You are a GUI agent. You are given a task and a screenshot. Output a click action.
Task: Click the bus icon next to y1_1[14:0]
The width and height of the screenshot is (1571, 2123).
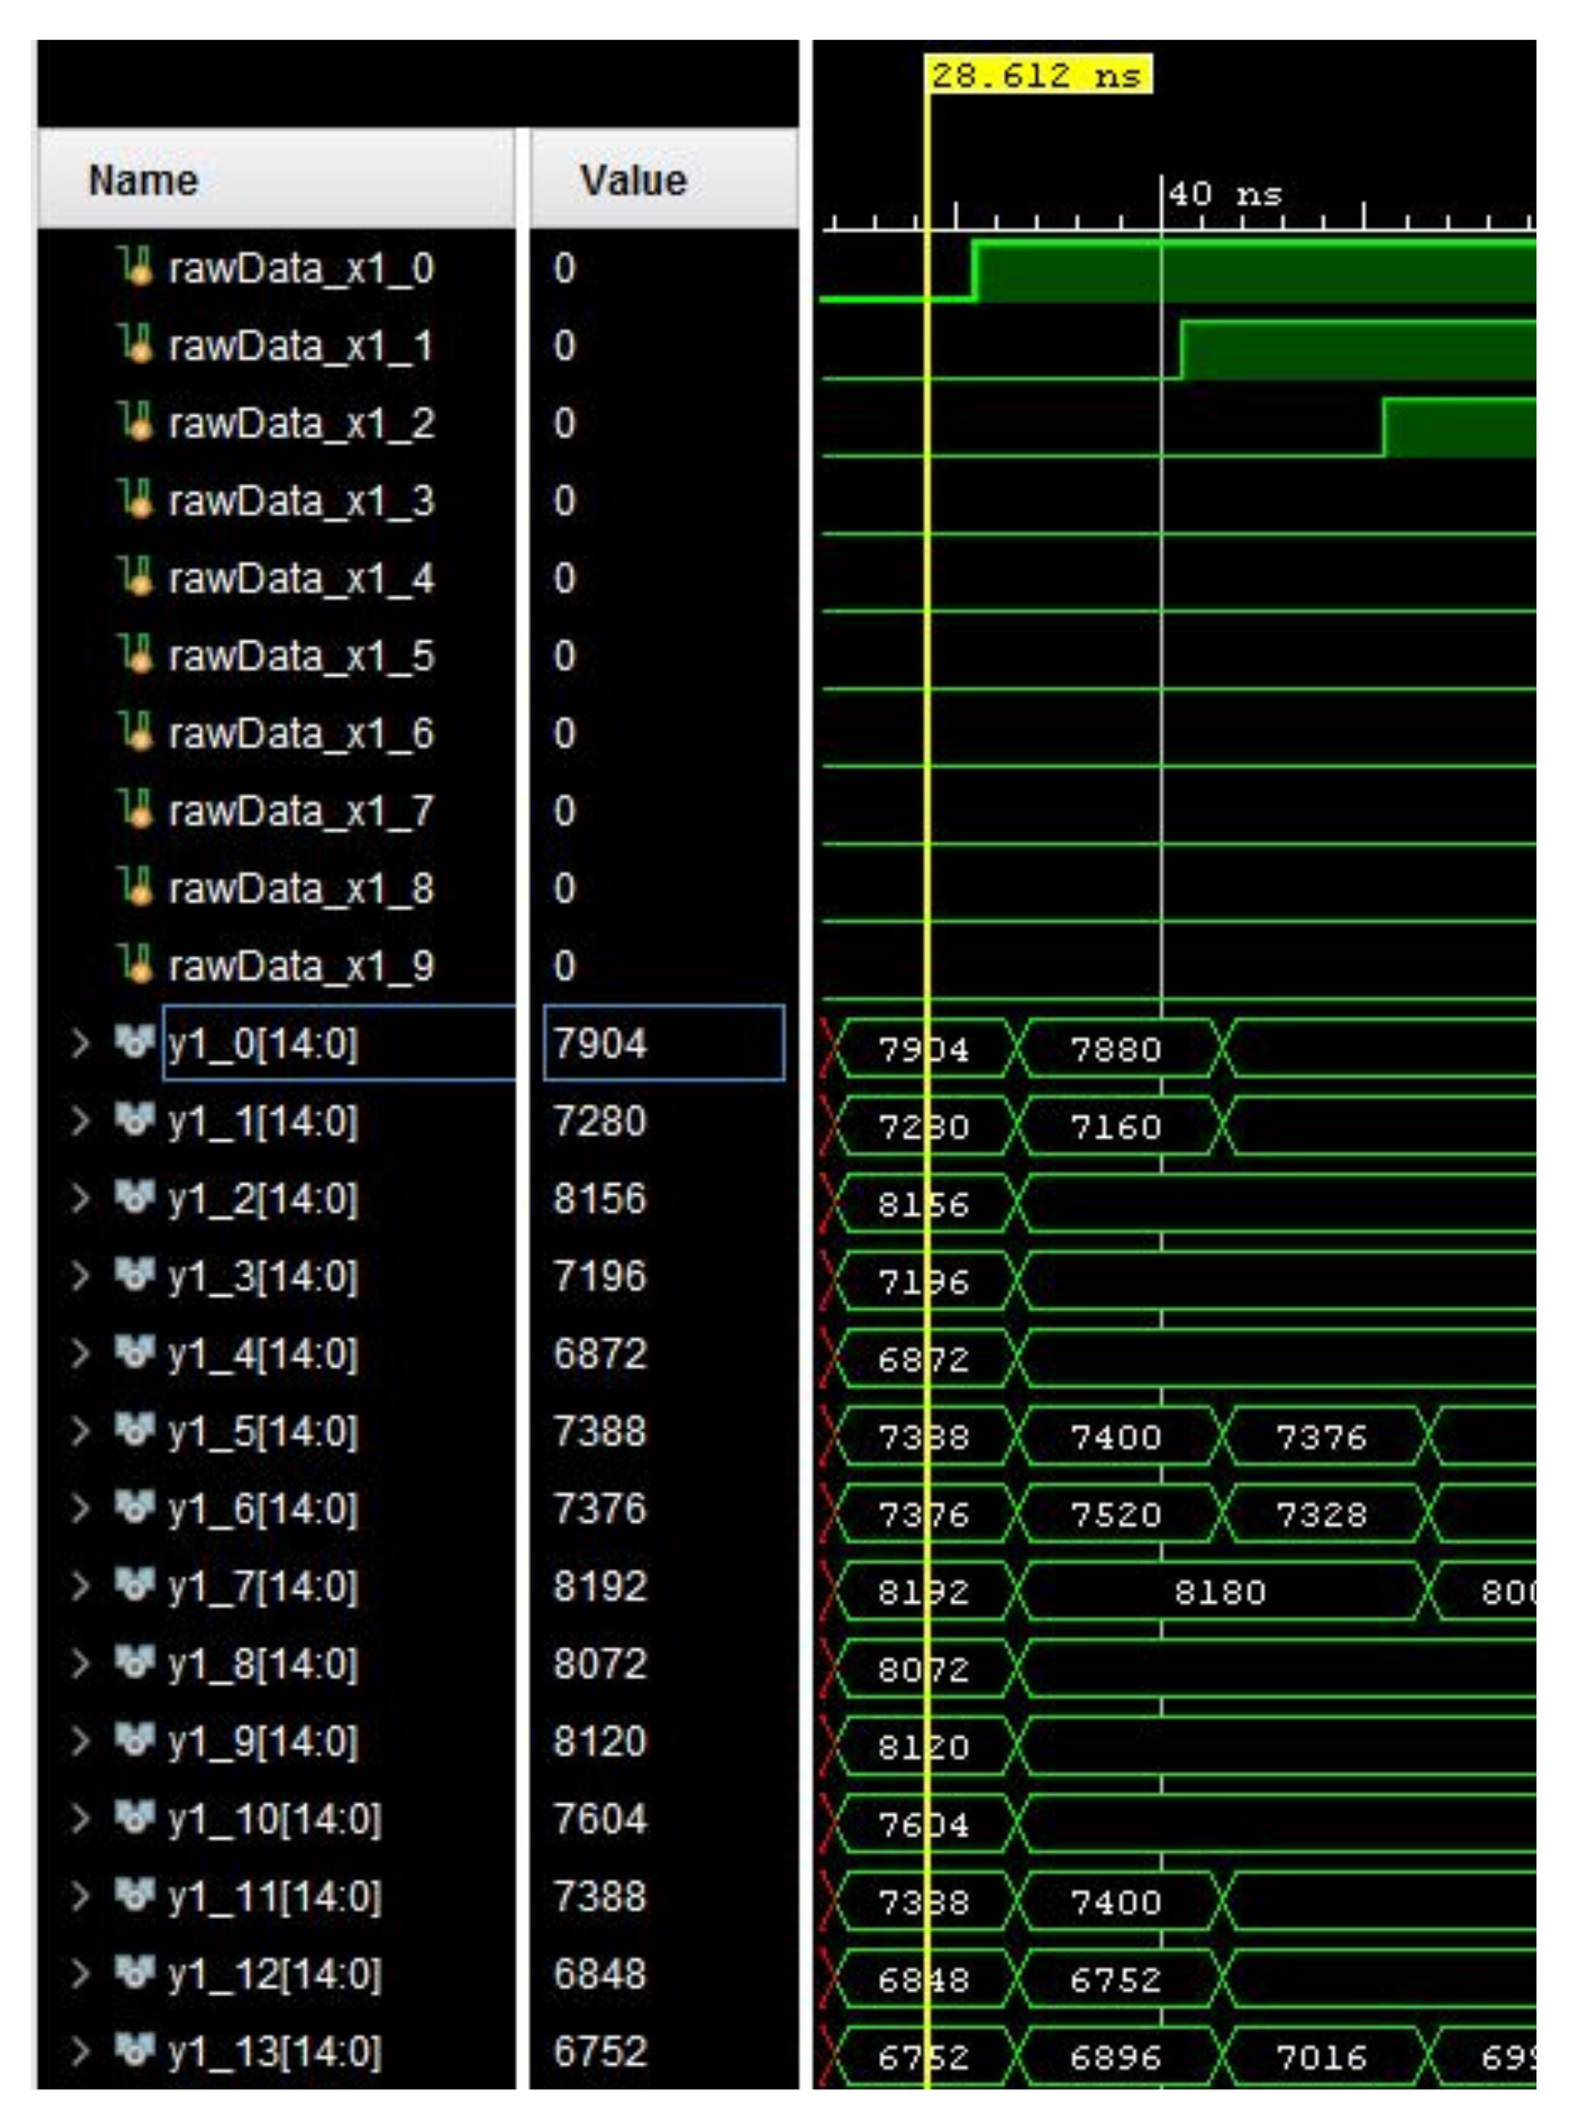pos(135,1120)
